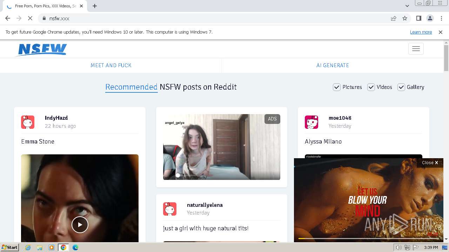Go back to the previous page
449x252 pixels.
(x=8, y=18)
